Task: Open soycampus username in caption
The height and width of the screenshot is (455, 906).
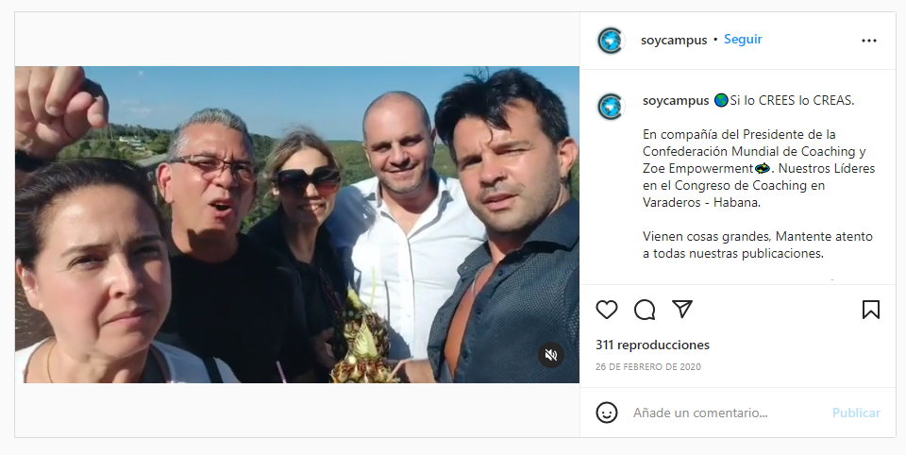Action: [x=676, y=101]
